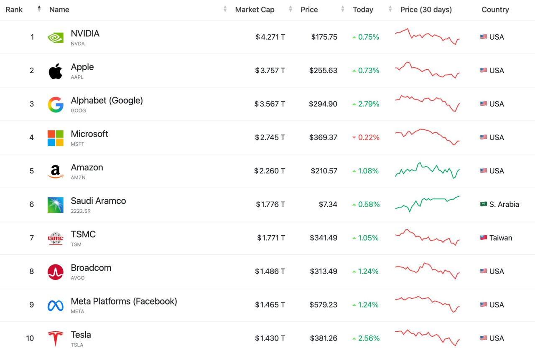
Task: Sort by Today column header
Action: click(x=362, y=10)
